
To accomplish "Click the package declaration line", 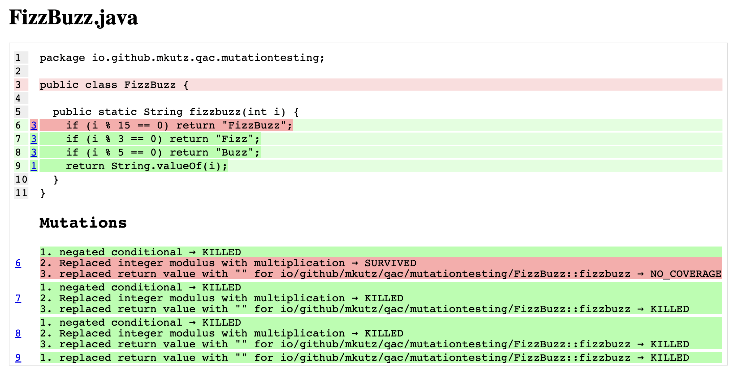I will click(x=182, y=58).
